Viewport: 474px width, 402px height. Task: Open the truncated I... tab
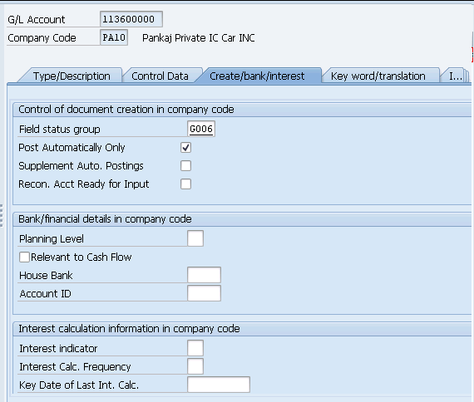455,76
